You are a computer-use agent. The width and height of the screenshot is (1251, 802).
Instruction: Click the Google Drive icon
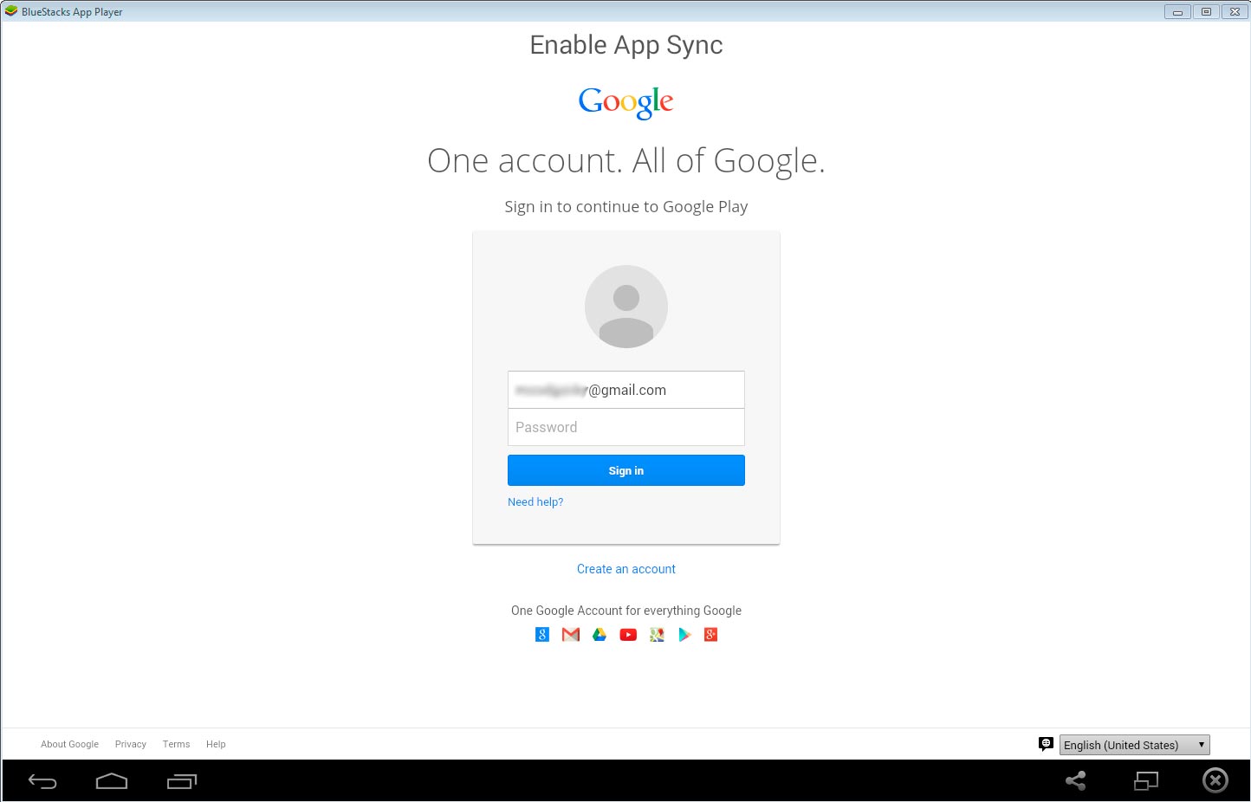600,635
